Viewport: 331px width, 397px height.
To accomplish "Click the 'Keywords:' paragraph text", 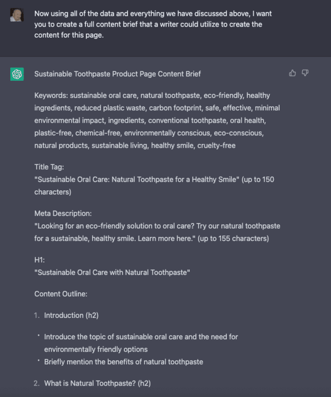I will click(x=157, y=121).
